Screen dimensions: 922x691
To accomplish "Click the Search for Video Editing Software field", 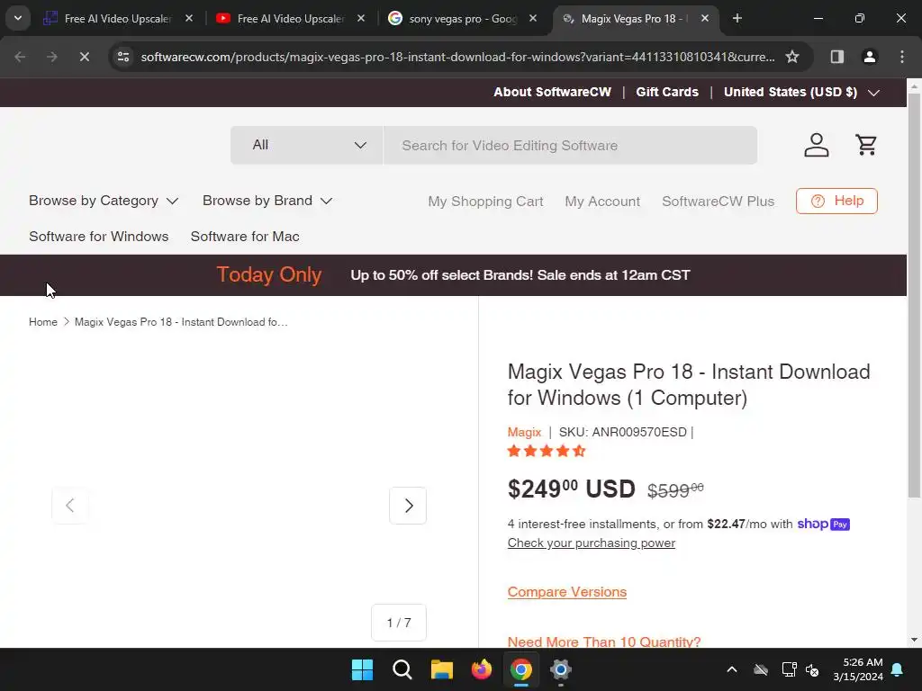I will click(570, 145).
